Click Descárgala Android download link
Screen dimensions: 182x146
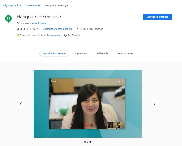tap(54, 35)
